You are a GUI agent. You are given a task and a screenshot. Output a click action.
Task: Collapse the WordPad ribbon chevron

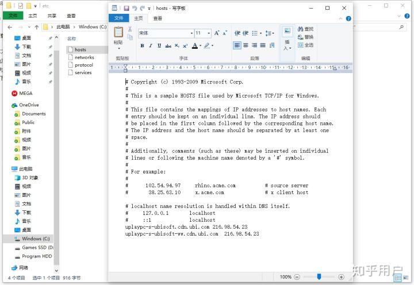pyautogui.click(x=340, y=18)
